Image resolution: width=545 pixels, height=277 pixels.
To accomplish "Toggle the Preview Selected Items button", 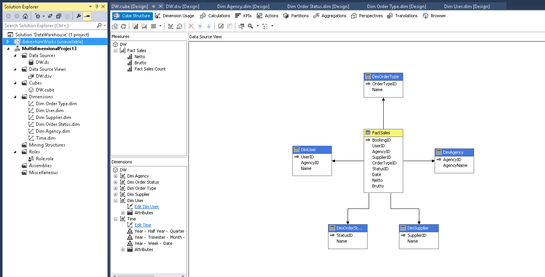I will 87,16.
